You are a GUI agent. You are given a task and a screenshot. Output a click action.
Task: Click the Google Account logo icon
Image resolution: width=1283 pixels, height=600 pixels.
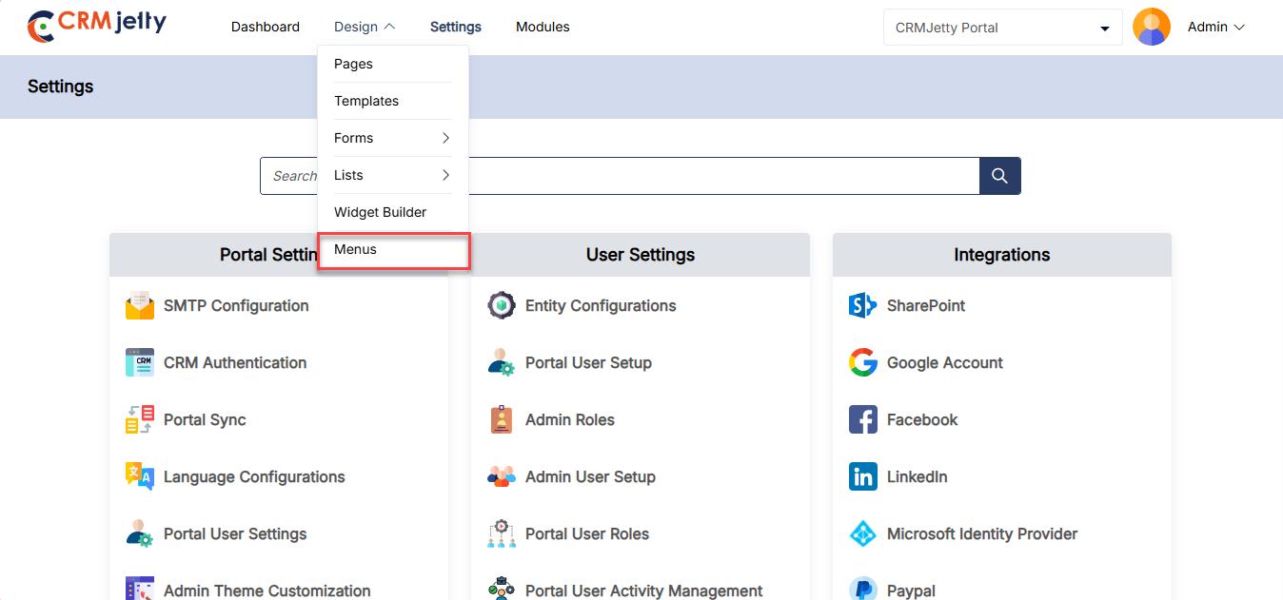click(862, 362)
